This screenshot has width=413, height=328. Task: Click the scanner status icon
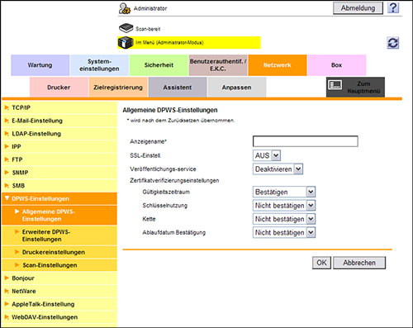(126, 28)
